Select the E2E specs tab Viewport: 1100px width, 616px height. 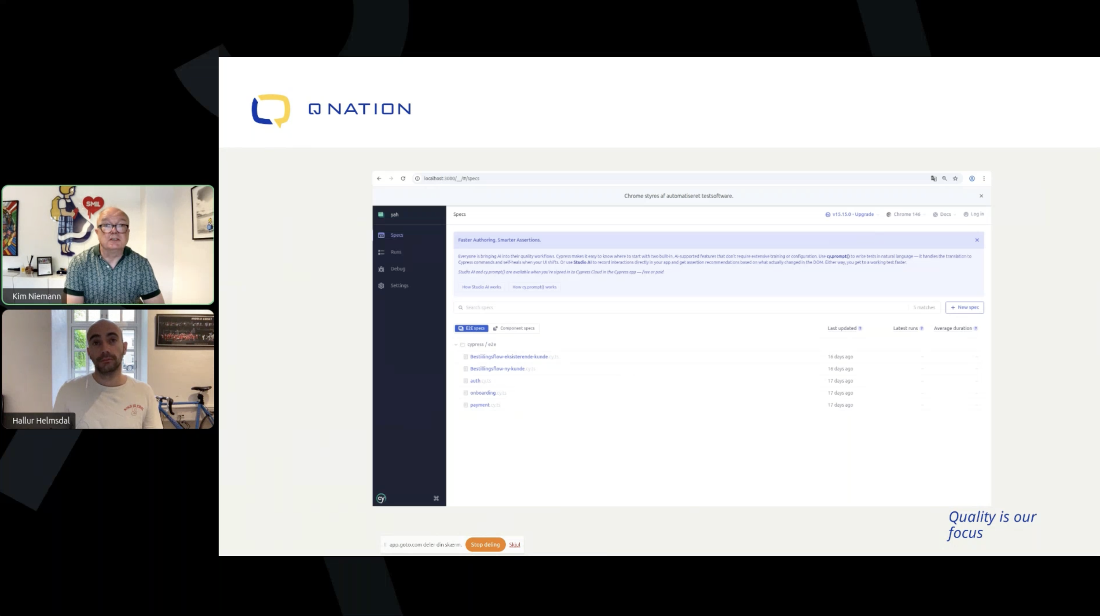click(x=471, y=328)
